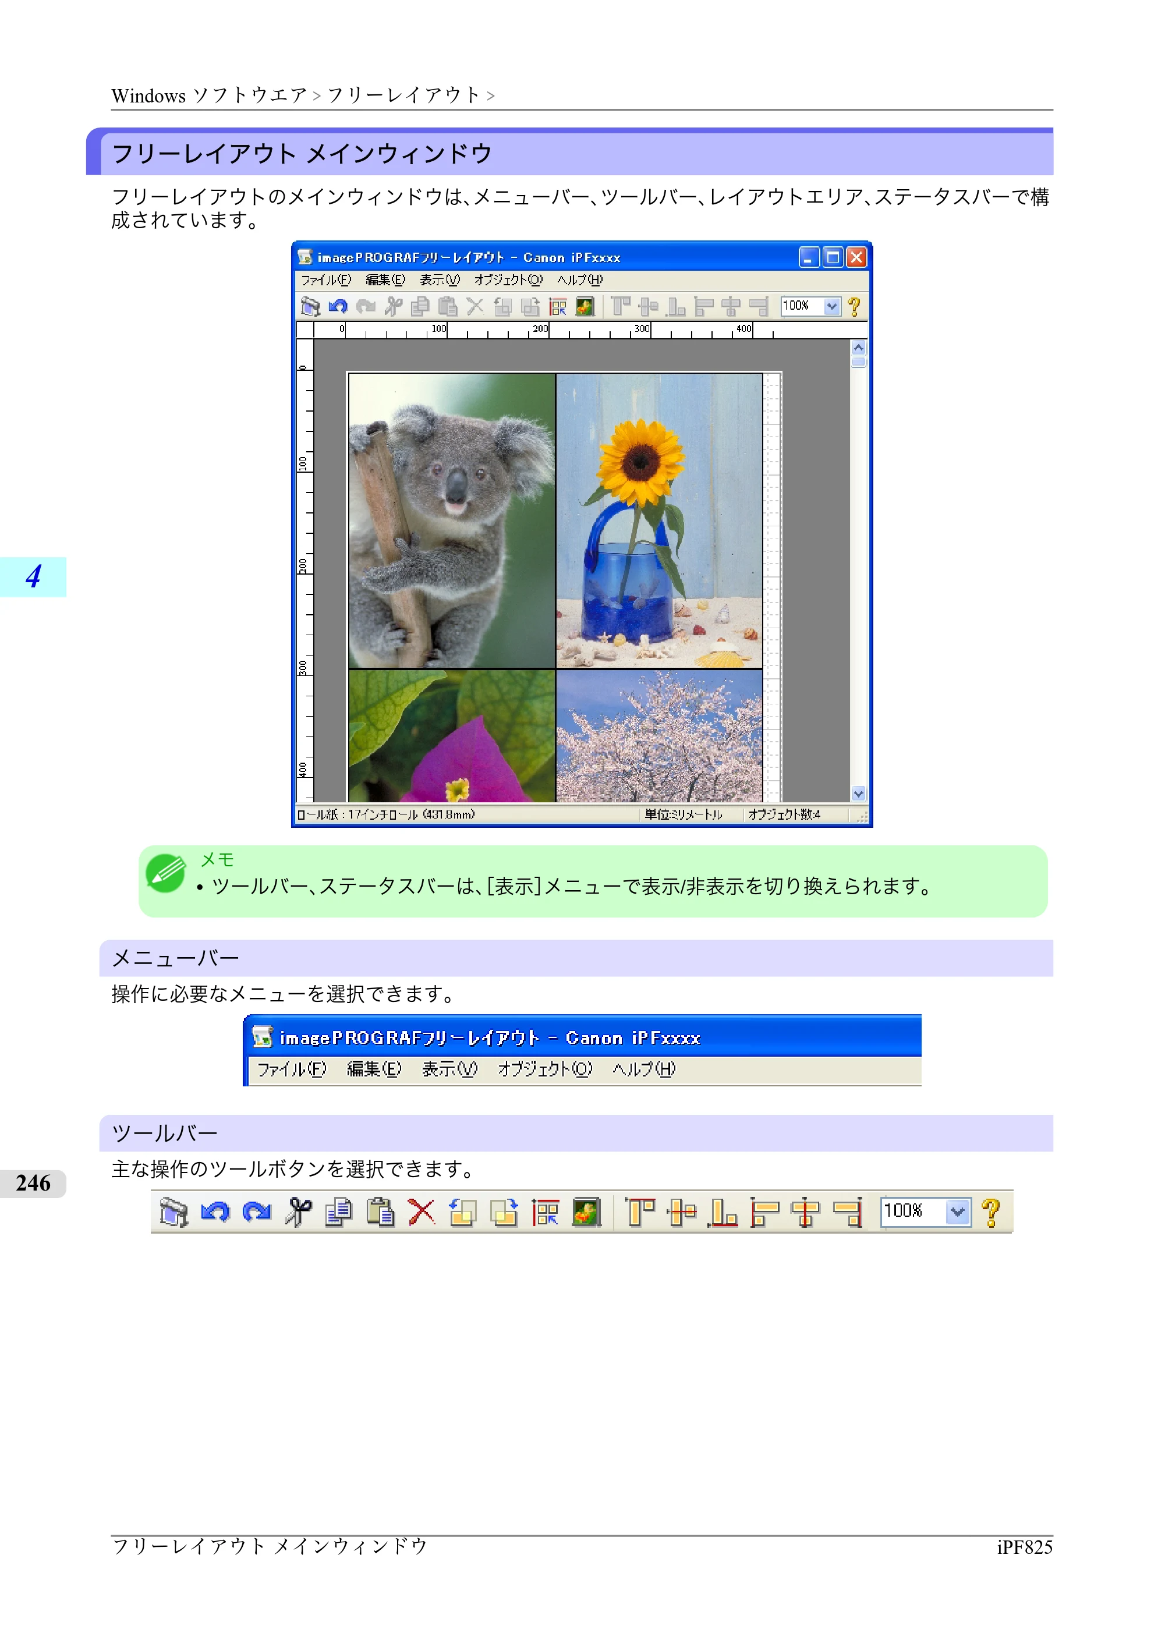Select the scissors cut icon in the enlarged toolbar
The height and width of the screenshot is (1647, 1165).
299,1212
